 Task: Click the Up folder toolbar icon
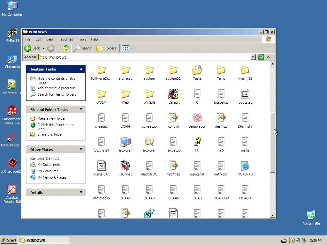[x=65, y=48]
